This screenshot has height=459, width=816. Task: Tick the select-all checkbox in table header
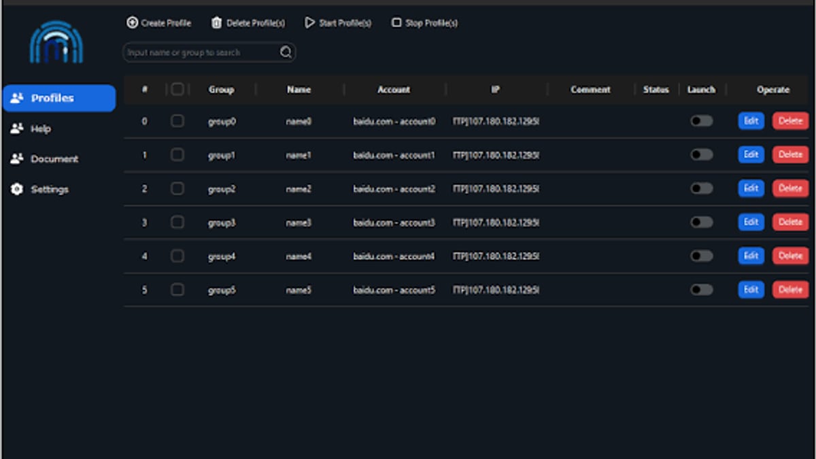coord(177,89)
